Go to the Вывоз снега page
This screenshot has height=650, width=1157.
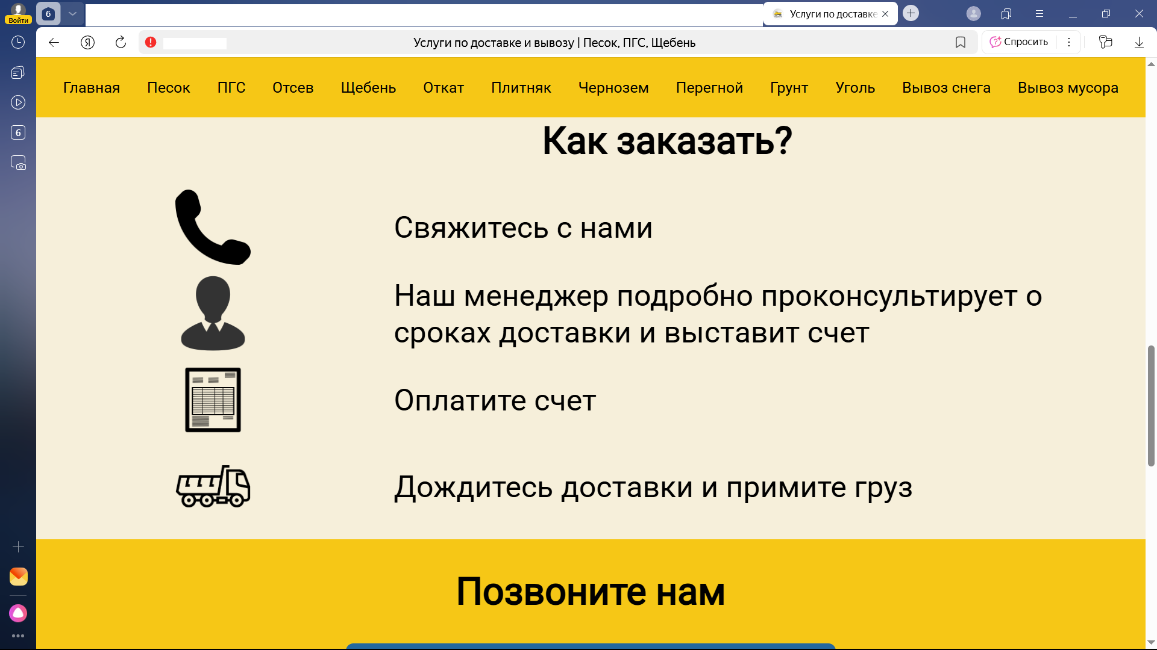click(945, 88)
